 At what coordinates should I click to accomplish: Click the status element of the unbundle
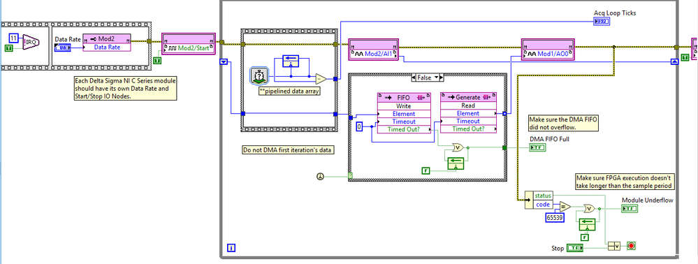543,195
